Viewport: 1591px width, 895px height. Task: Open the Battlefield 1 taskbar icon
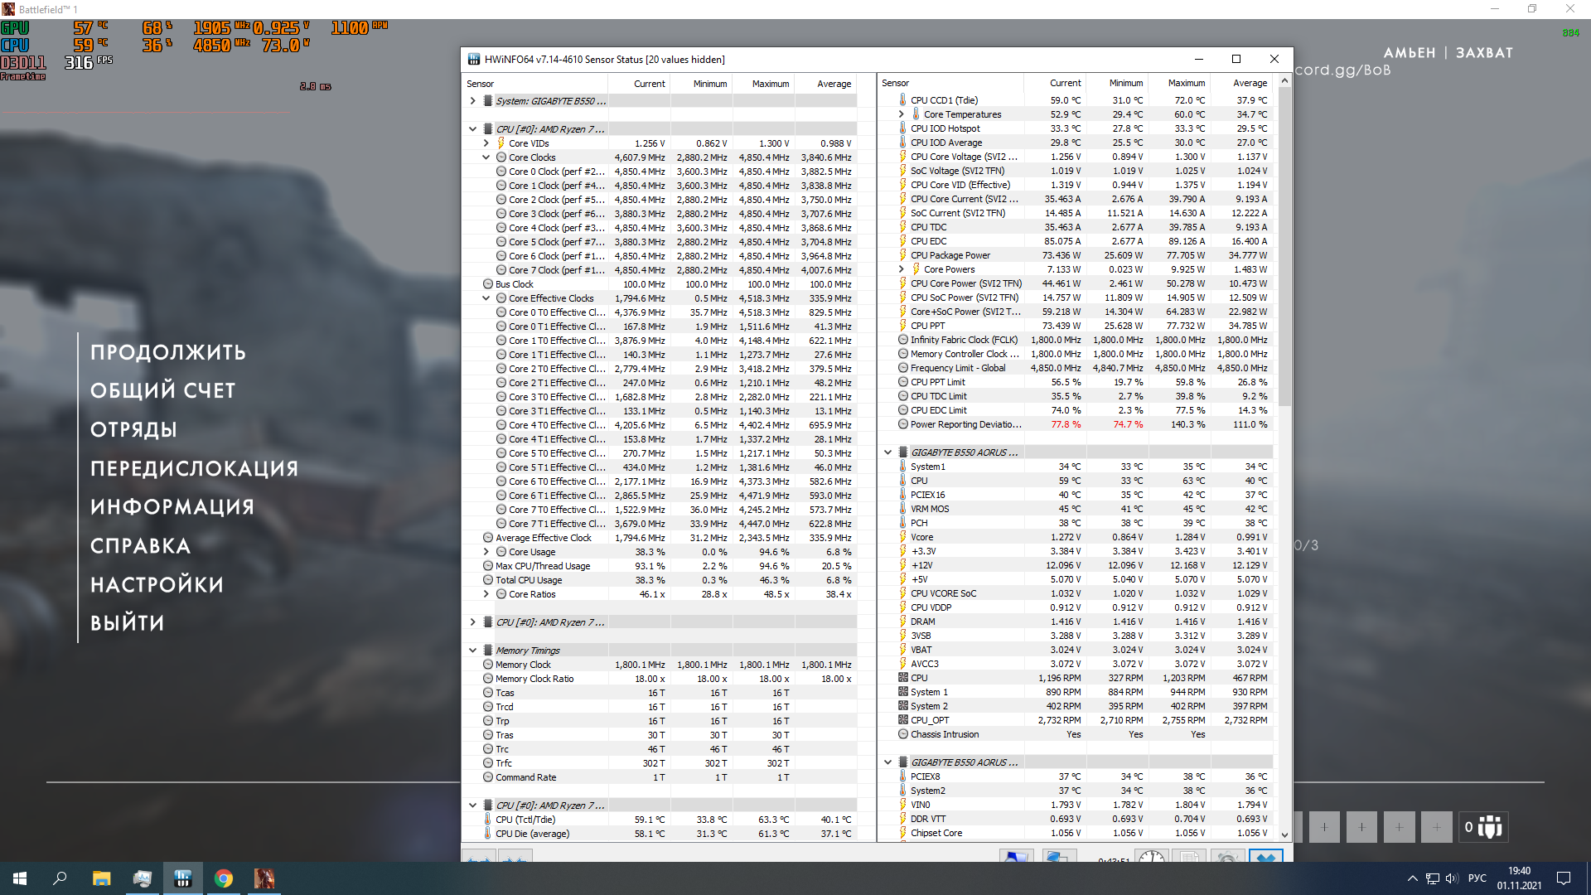point(264,878)
